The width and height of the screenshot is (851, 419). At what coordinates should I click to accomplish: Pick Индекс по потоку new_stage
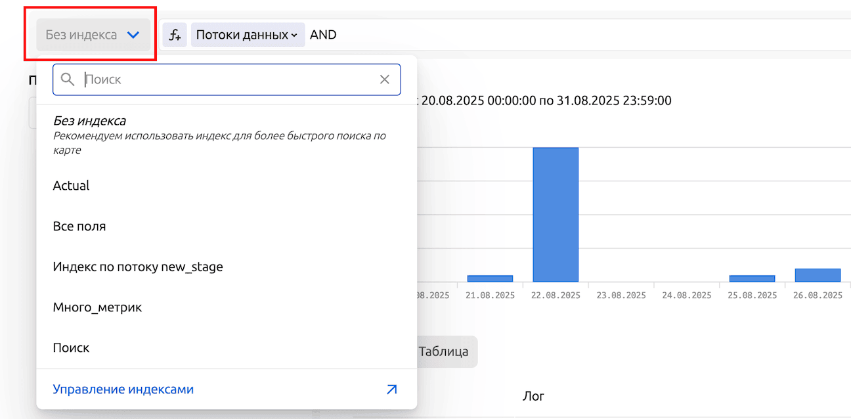point(138,267)
